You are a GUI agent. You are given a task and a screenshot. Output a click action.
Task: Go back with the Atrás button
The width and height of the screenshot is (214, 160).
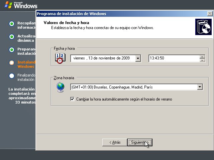click(115, 142)
